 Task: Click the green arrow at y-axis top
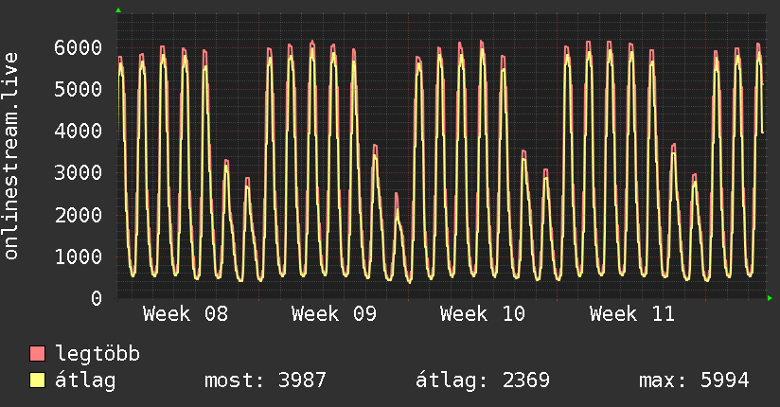click(x=118, y=10)
